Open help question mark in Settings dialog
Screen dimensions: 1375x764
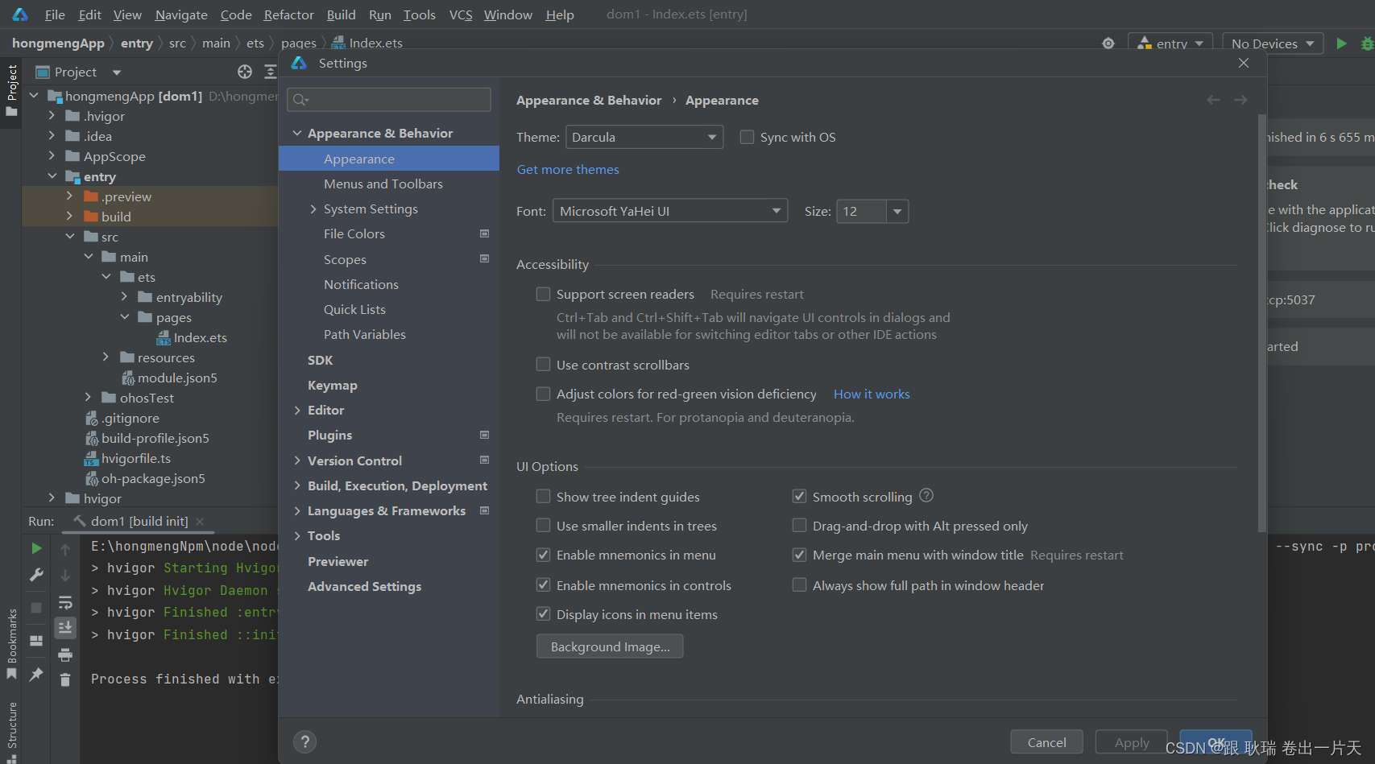[x=305, y=742]
